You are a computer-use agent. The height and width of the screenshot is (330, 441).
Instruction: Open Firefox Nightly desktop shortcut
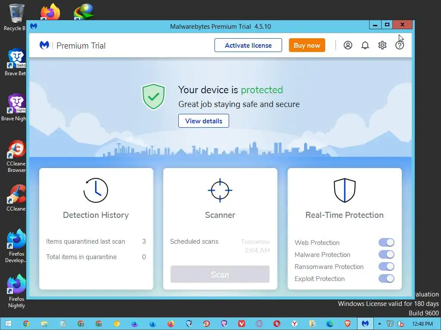[x=16, y=291]
